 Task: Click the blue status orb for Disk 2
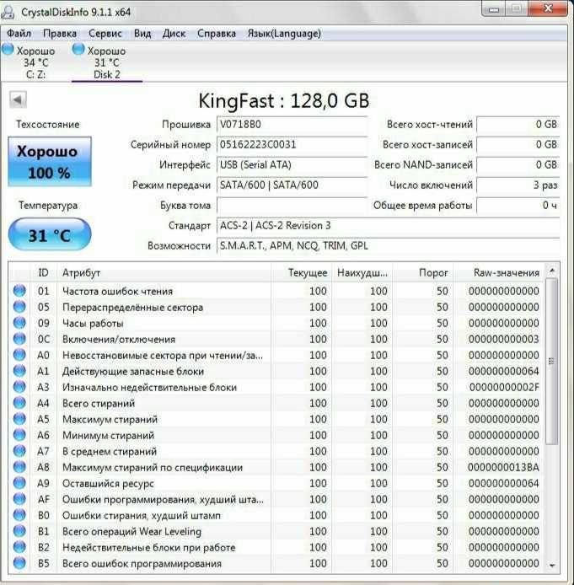pos(78,49)
